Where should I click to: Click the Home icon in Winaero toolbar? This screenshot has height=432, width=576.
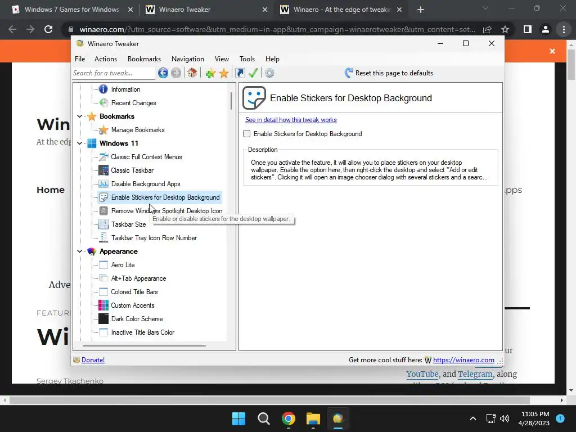(x=192, y=73)
